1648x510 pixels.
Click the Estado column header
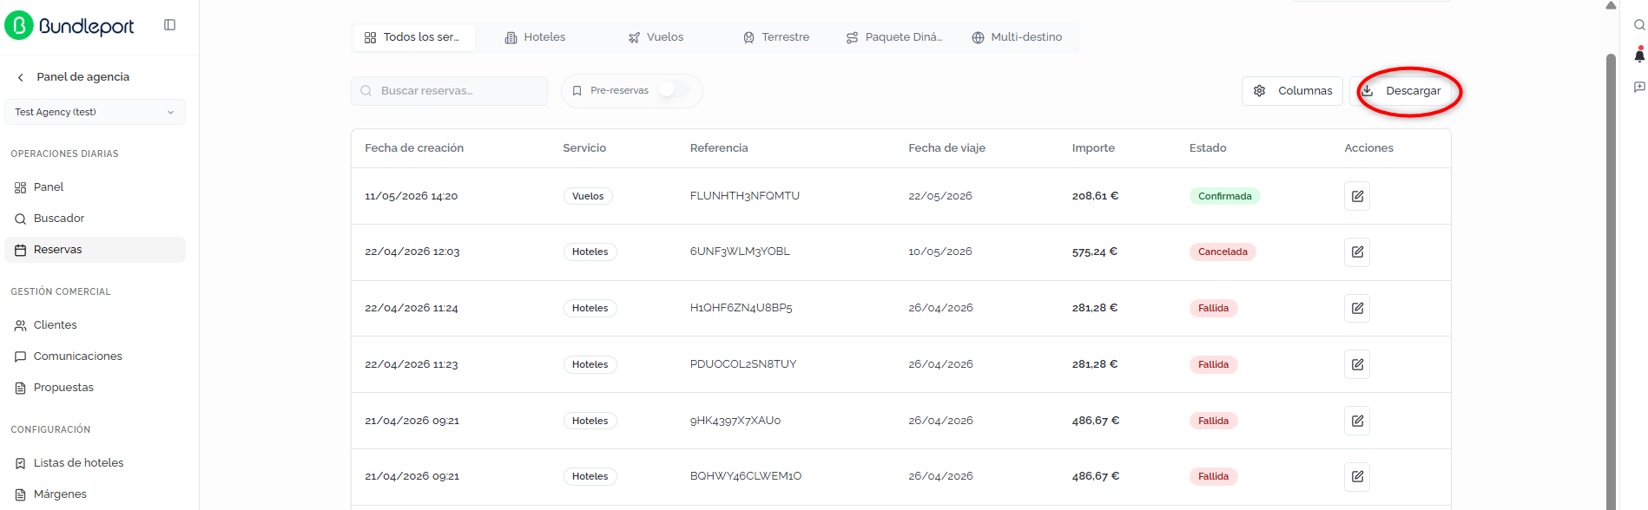1208,148
